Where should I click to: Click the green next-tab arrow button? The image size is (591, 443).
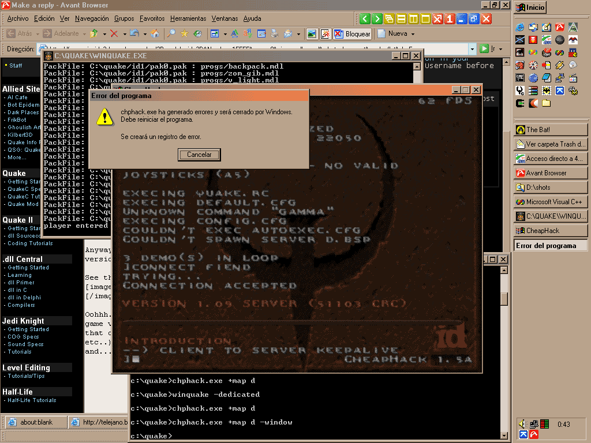pyautogui.click(x=377, y=19)
